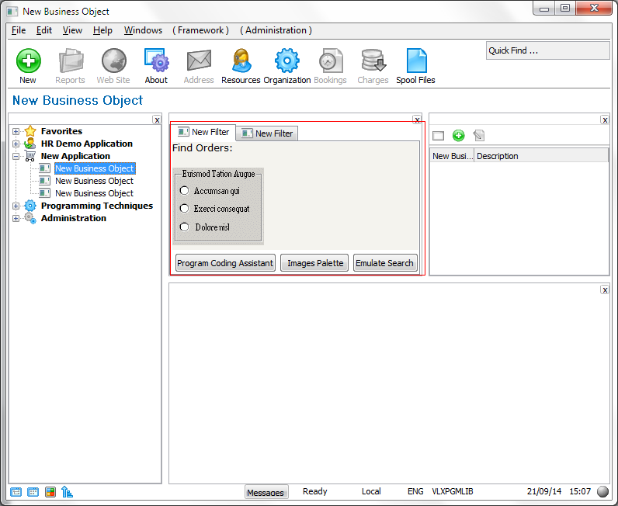Click the Images Palette button

click(314, 263)
